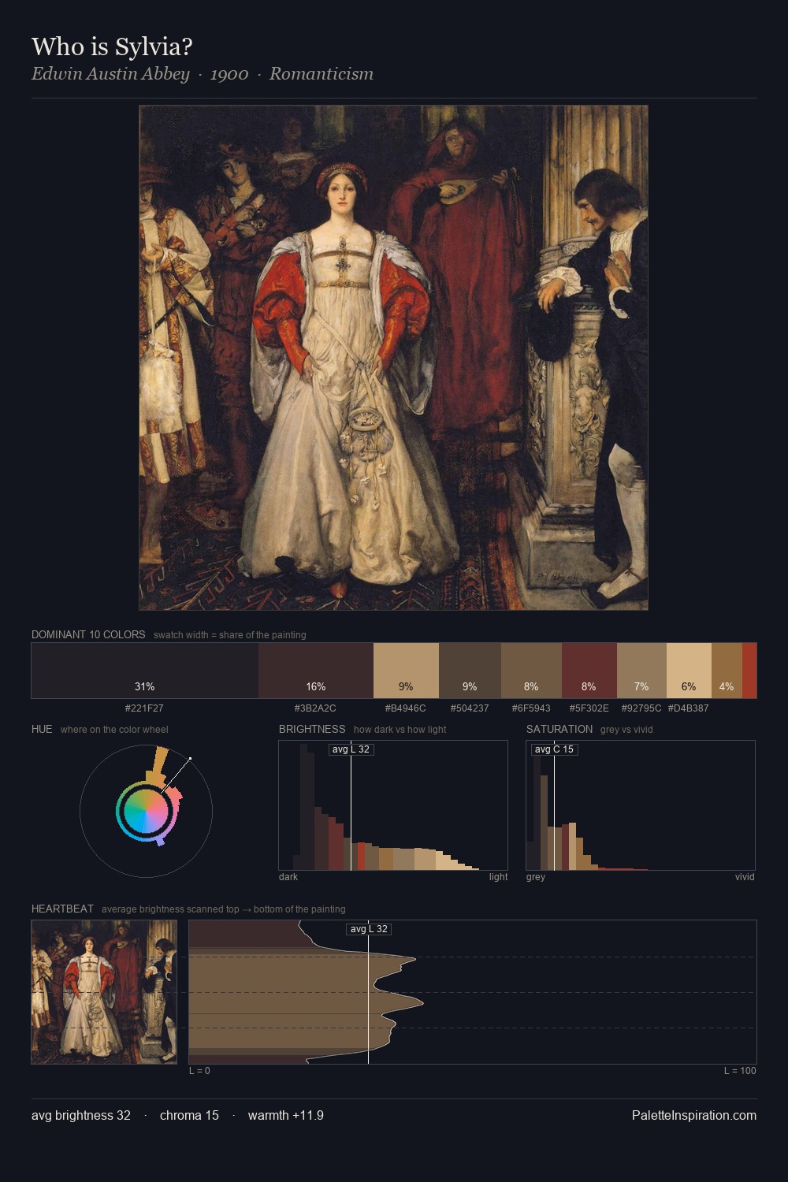Screen dimensions: 788x1182
Task: Click the maroon #5F302E swatch
Action: click(x=589, y=671)
